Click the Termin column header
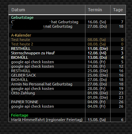This screenshot has height=134, width=132. point(98,10)
